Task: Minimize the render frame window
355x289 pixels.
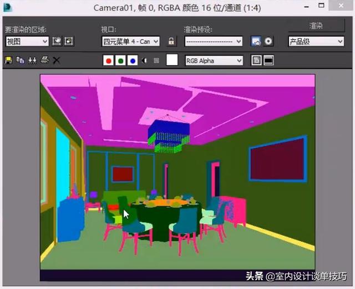Action: [307, 6]
